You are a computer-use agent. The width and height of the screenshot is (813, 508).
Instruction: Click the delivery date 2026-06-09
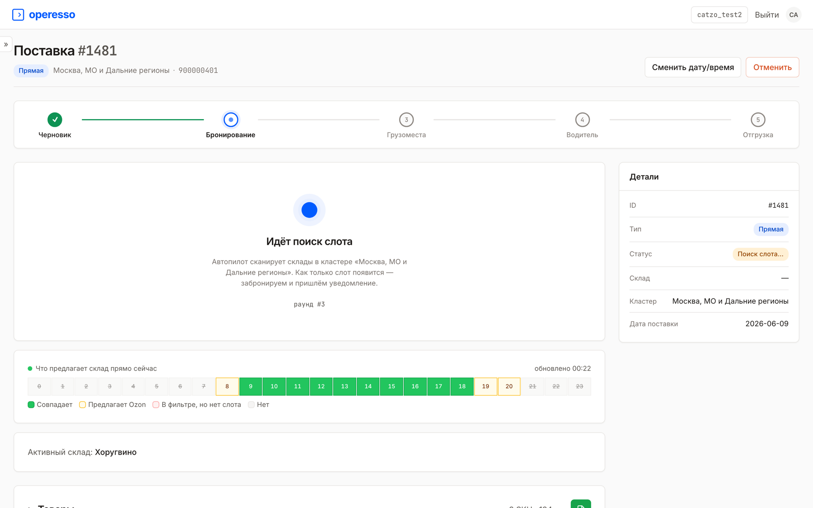click(766, 324)
